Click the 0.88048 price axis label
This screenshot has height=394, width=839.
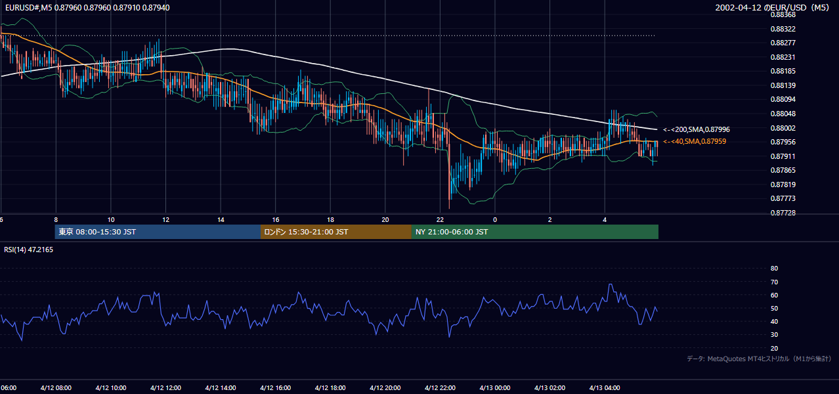(783, 114)
